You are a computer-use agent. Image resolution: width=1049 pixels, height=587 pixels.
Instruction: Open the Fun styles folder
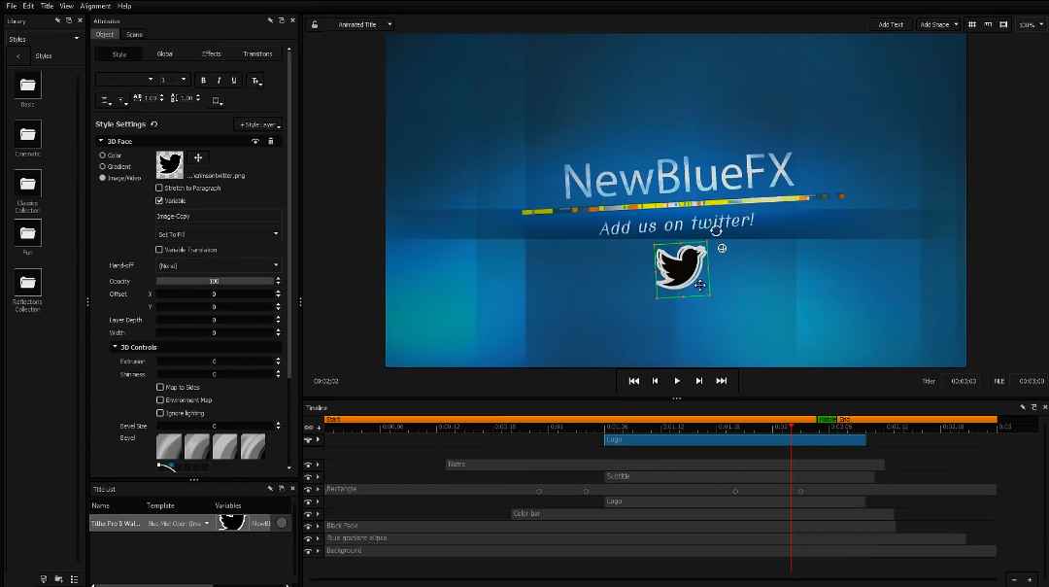pos(27,233)
